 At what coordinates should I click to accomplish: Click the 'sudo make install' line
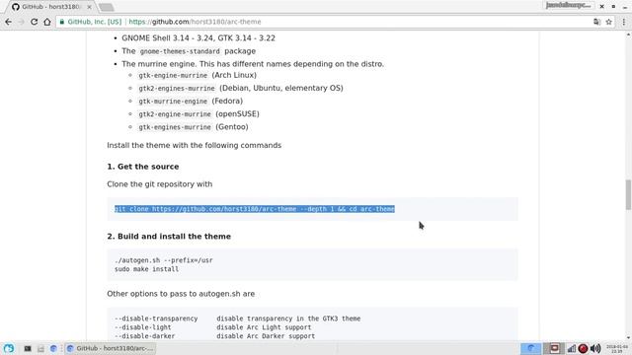146,269
